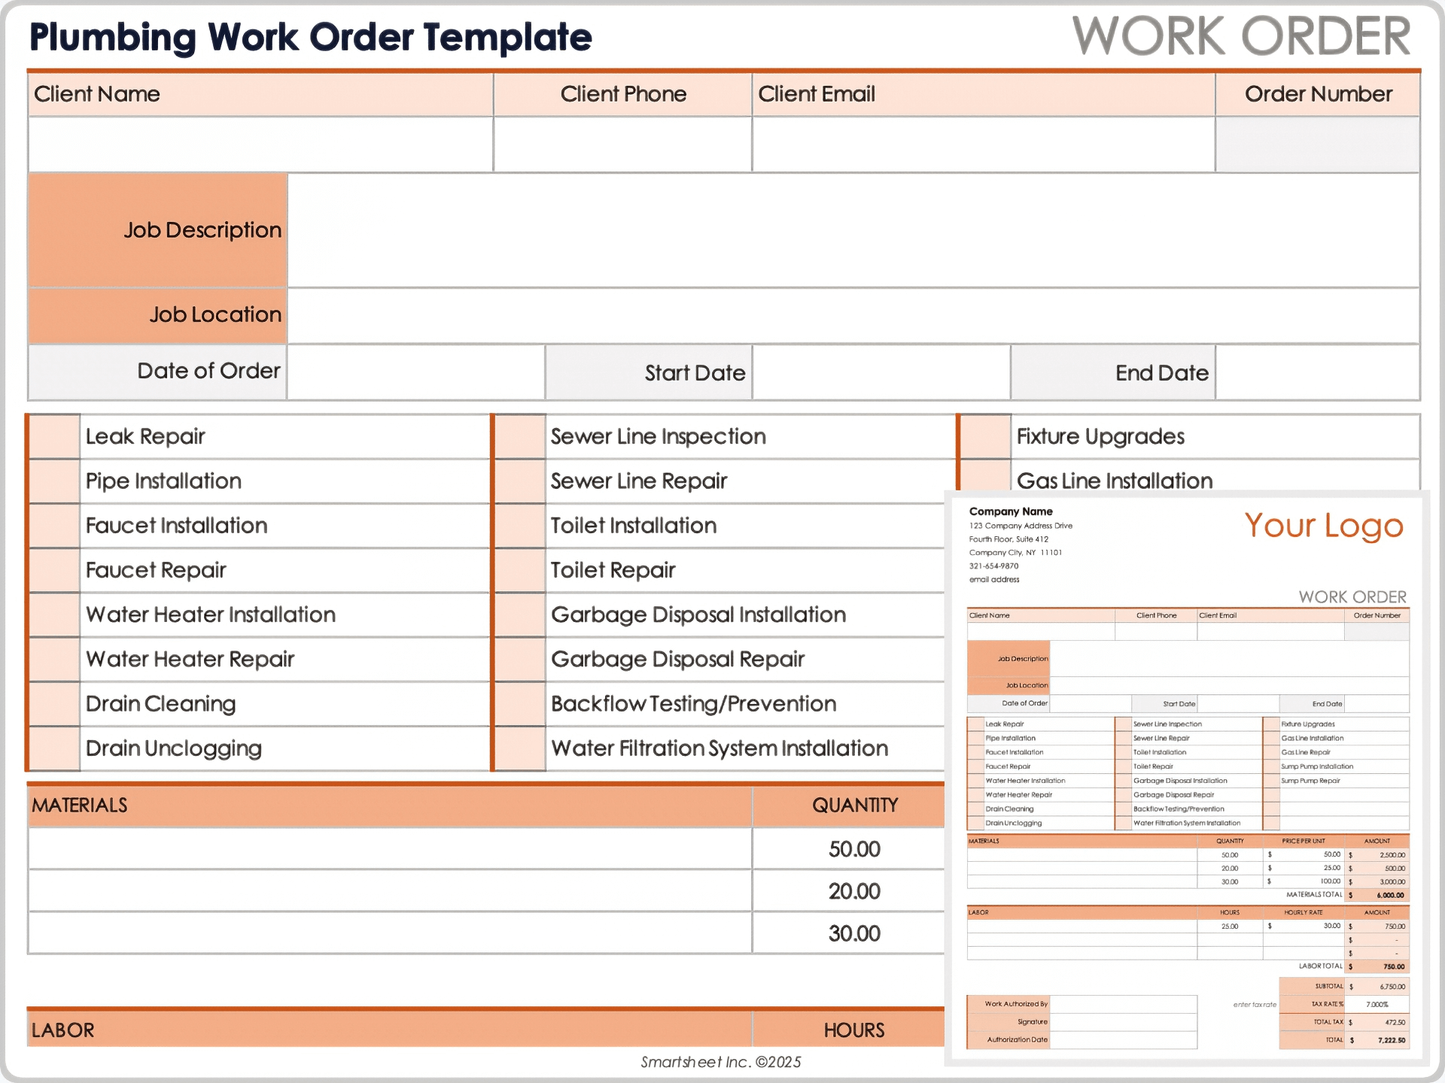Check the Toilet Installation box
The height and width of the screenshot is (1083, 1445).
(x=520, y=526)
